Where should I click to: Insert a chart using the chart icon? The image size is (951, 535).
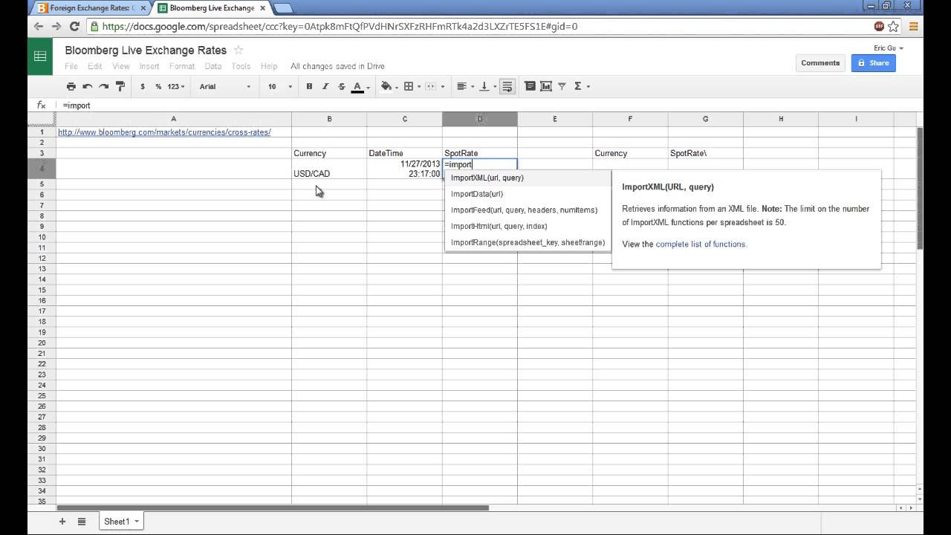coord(546,86)
